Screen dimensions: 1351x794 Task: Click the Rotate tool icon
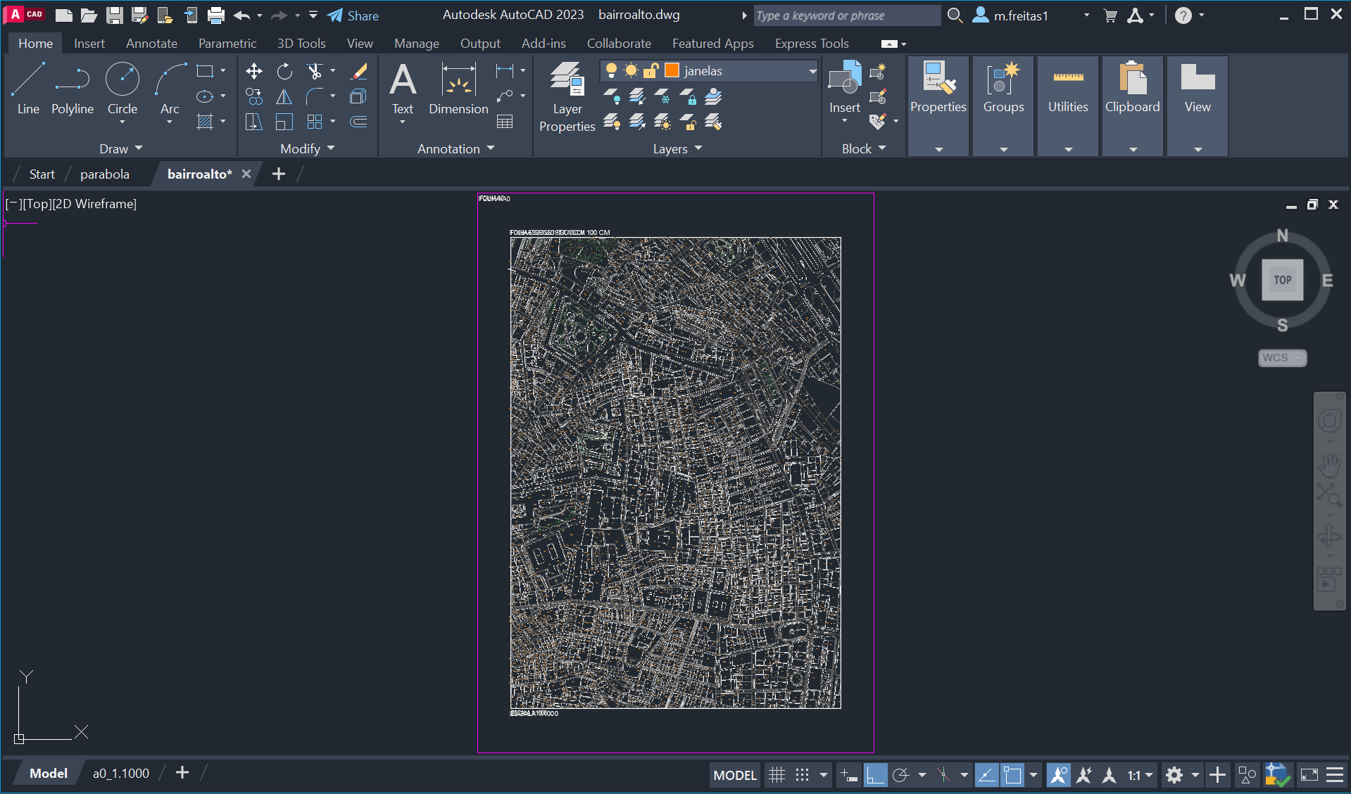point(284,71)
